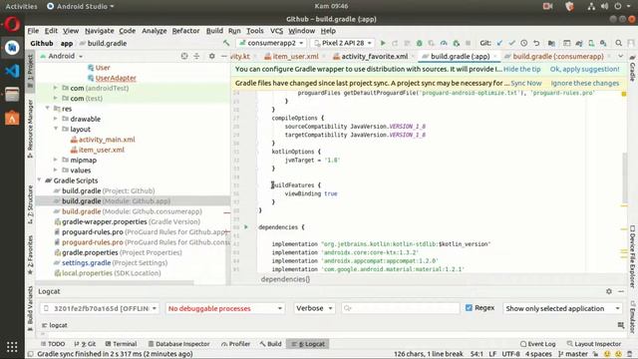This screenshot has width=638, height=359.
Task: Click the scroll from source target icon
Action: pyautogui.click(x=184, y=56)
